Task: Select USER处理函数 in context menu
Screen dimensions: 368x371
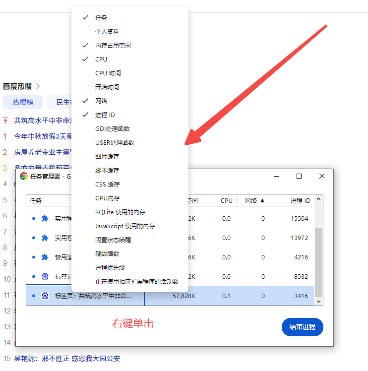Action: click(x=130, y=142)
